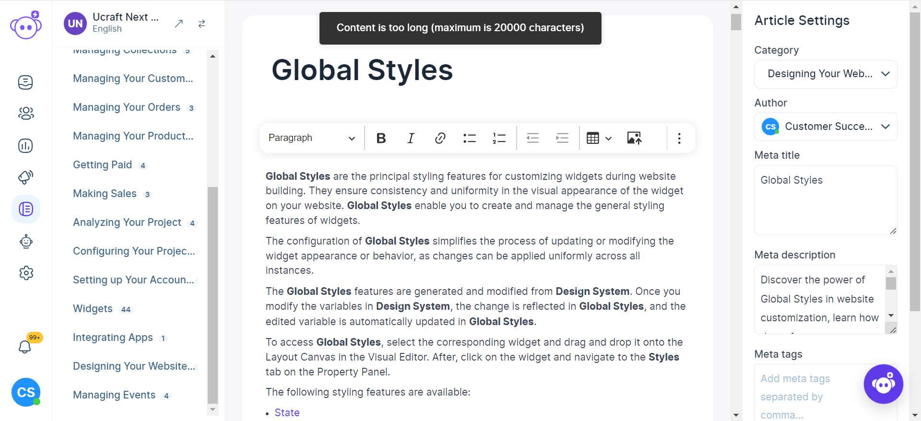Click the UN project avatar

[x=75, y=23]
